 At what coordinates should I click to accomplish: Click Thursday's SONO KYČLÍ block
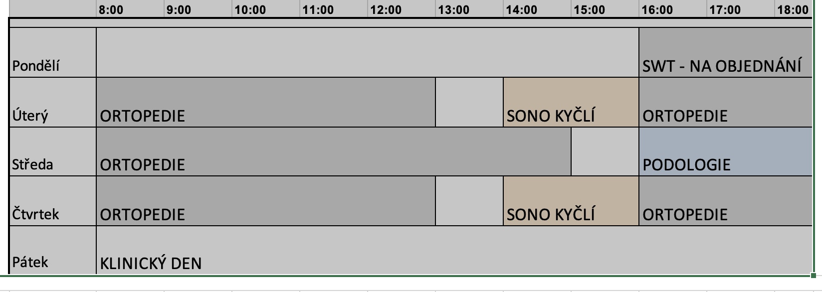click(x=571, y=201)
